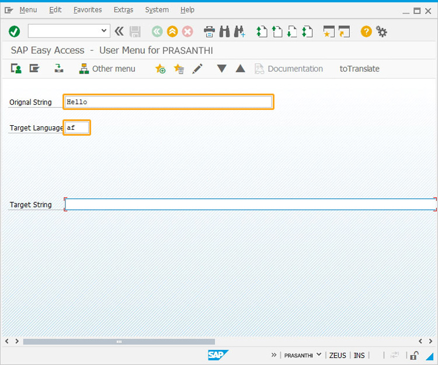Open the Help question mark icon
Image resolution: width=438 pixels, height=365 pixels.
pyautogui.click(x=366, y=32)
